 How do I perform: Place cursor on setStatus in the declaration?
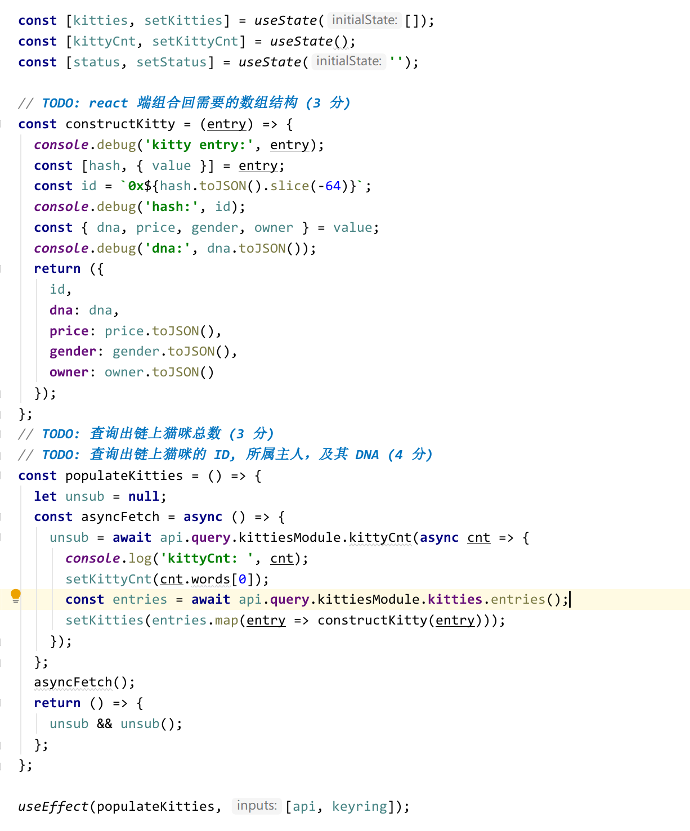pyautogui.click(x=172, y=62)
